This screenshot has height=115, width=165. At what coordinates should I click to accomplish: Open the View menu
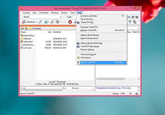35,13
